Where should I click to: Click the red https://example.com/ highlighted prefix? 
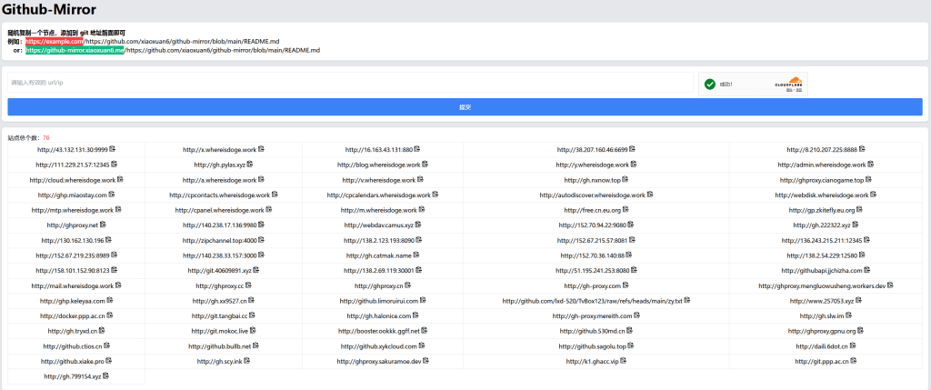tap(54, 41)
